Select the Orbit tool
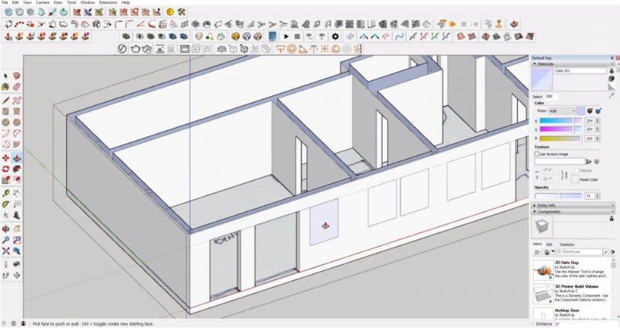The width and height of the screenshot is (620, 328). (x=5, y=229)
